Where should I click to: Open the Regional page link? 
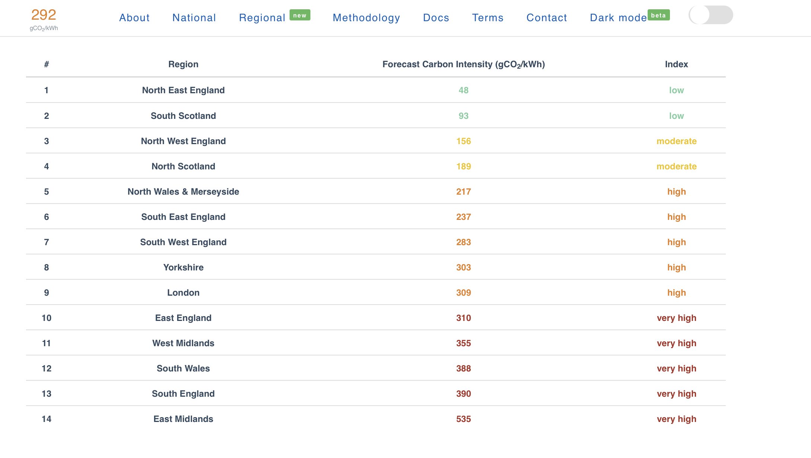tap(262, 17)
